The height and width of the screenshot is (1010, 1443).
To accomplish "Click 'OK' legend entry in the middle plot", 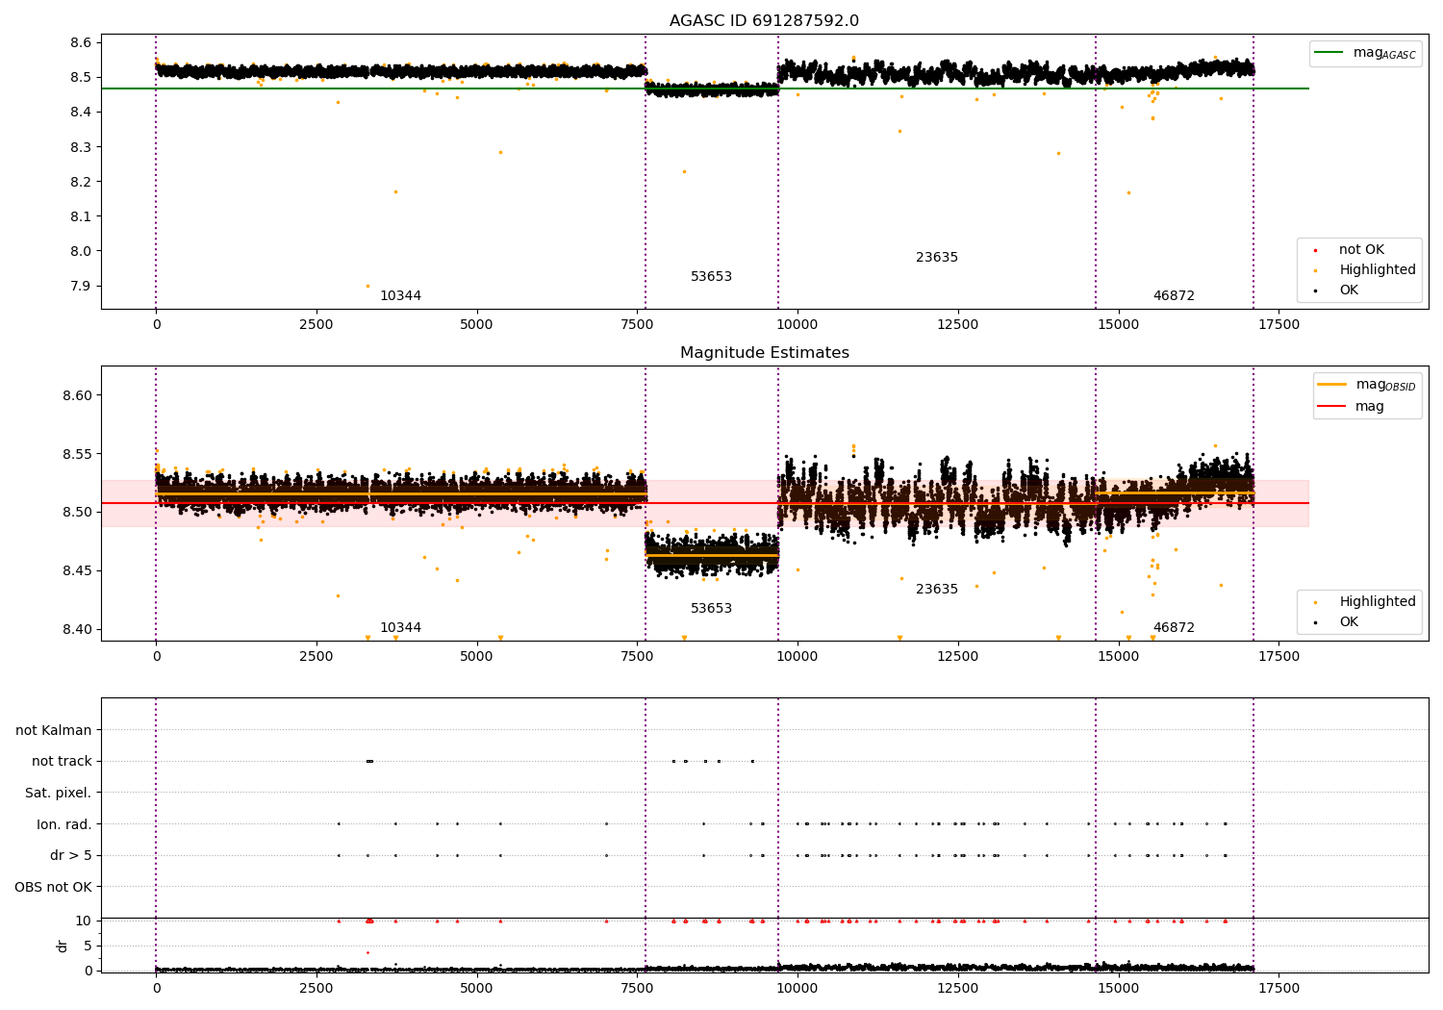I will coord(1349,622).
